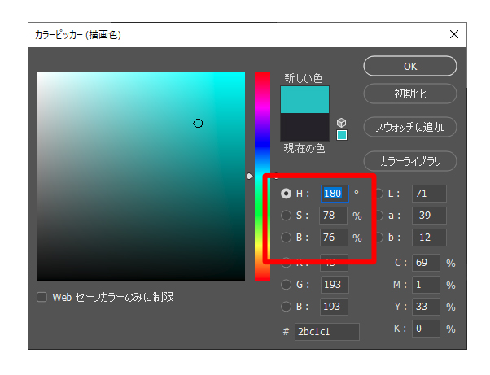Select the H hue radio button
This screenshot has width=490, height=375.
[286, 194]
